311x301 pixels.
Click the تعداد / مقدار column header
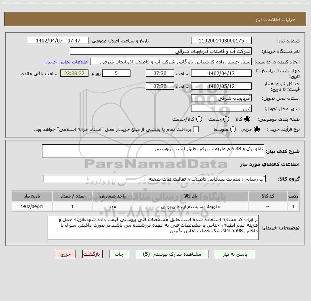click(72, 196)
